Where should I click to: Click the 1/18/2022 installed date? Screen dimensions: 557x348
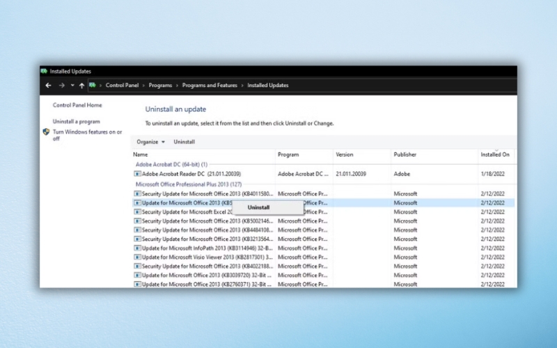coord(492,174)
